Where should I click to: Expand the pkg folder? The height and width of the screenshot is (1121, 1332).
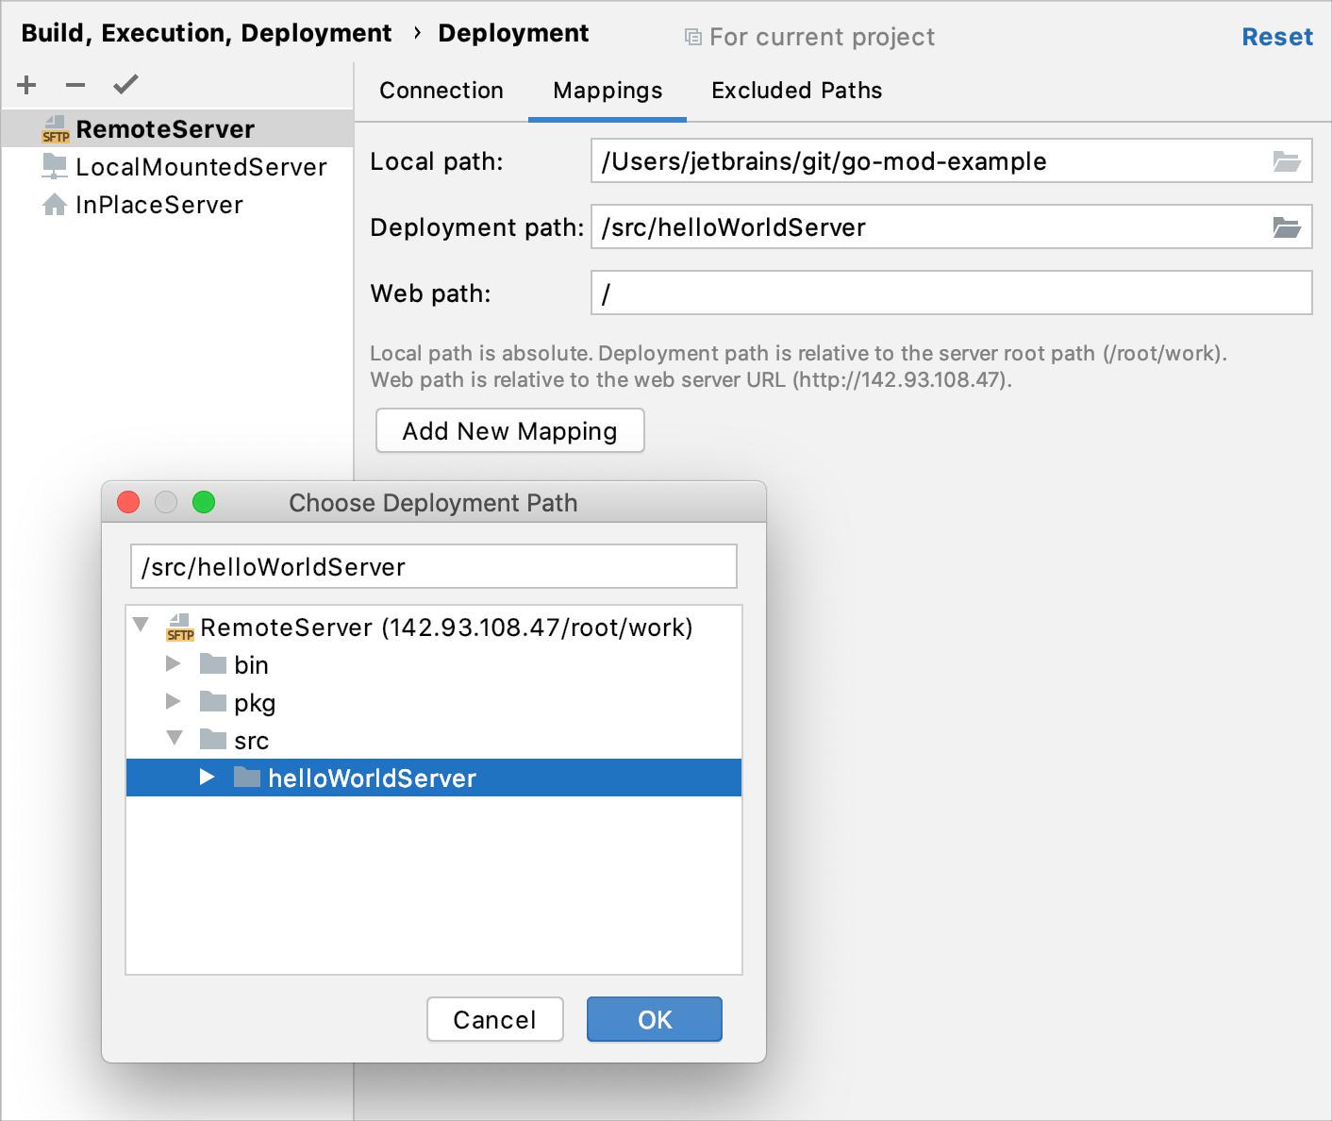(x=174, y=701)
